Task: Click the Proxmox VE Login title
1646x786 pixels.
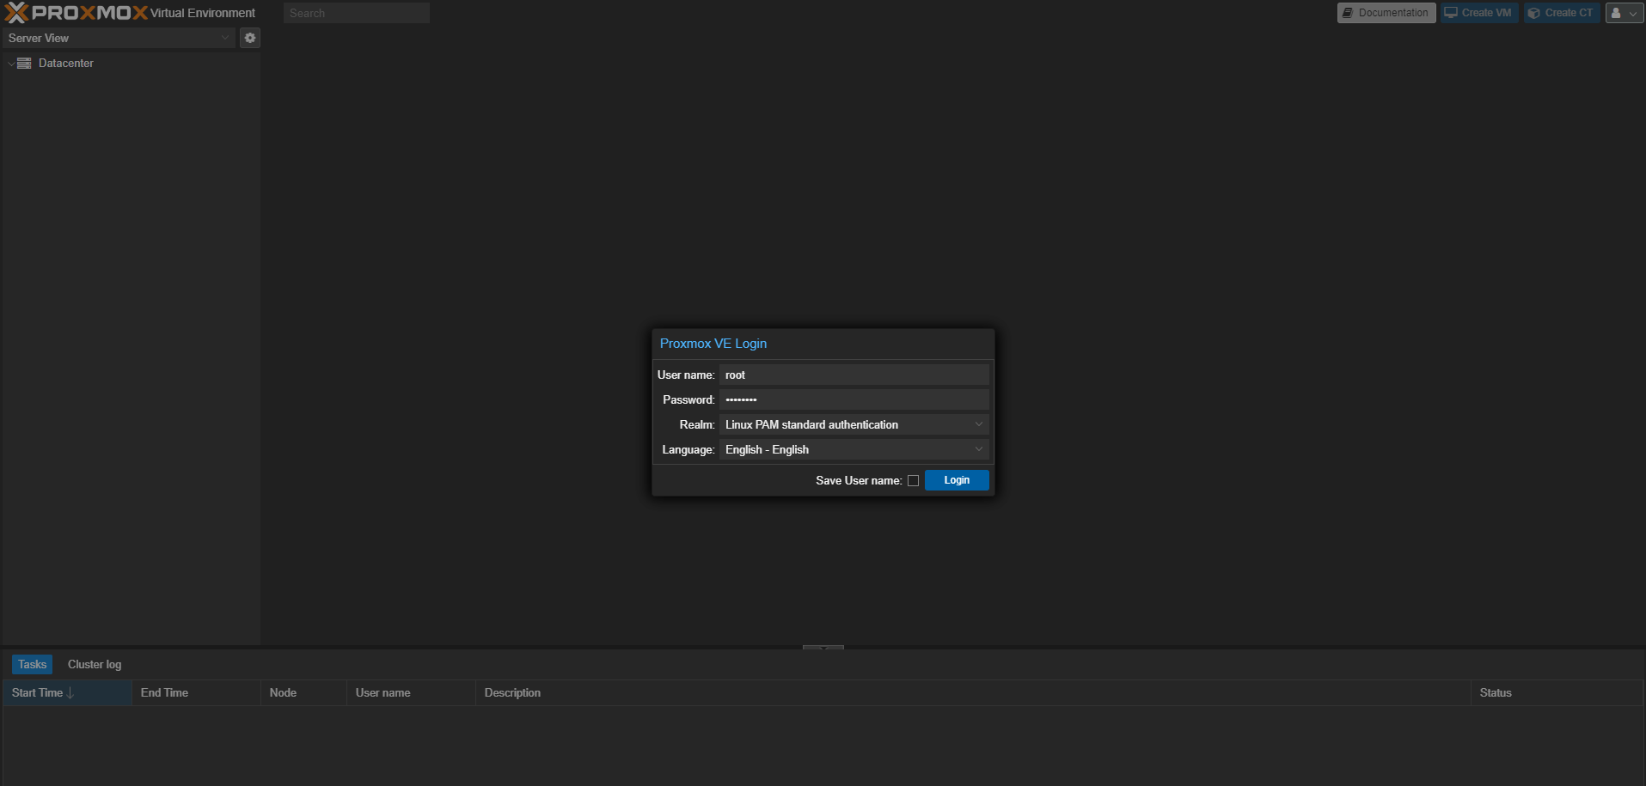Action: click(x=713, y=344)
